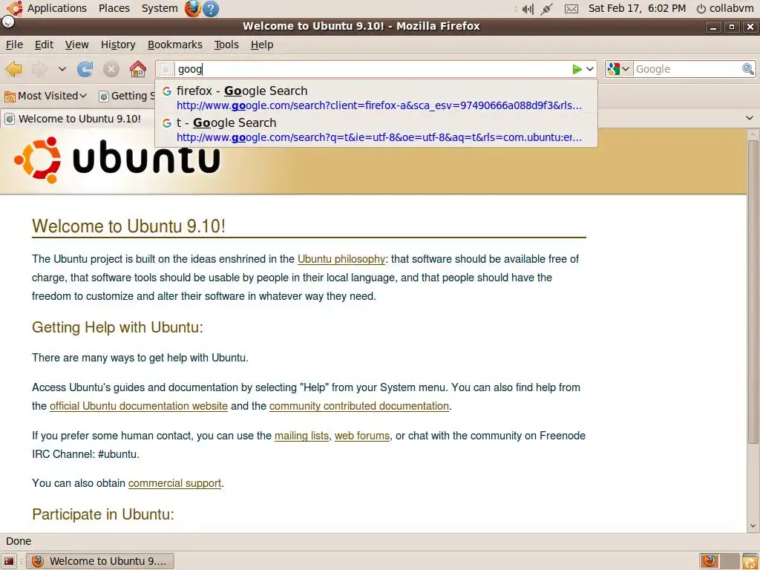Click the scrollbar down arrow

tap(753, 526)
